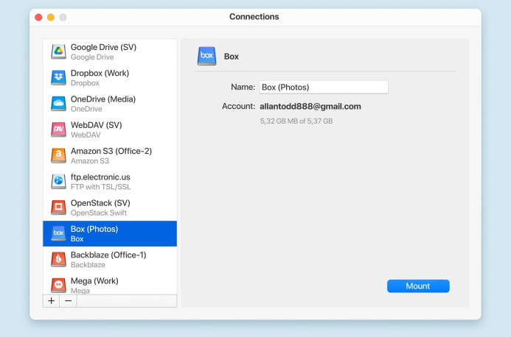
Task: Click the Amazon S3 orange icon
Action: [59, 155]
